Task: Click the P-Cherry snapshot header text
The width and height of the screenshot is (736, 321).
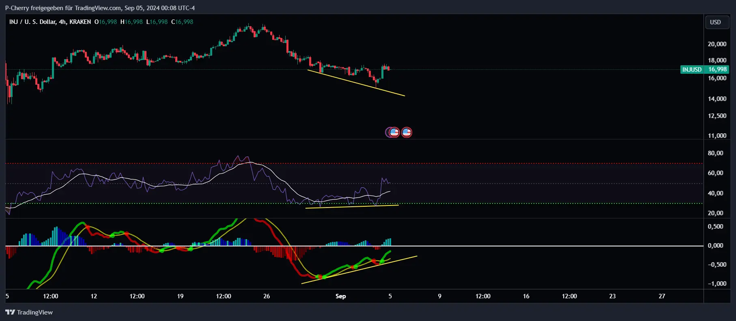Action: pyautogui.click(x=100, y=8)
